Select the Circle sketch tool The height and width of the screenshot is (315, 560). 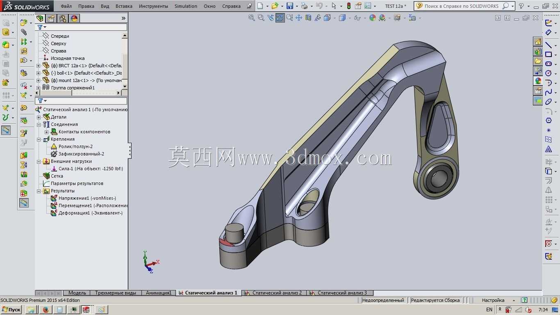click(549, 73)
